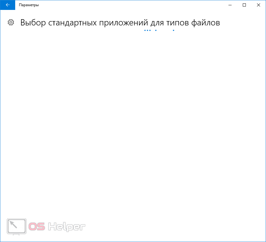The image size is (266, 242).
Task: Click the rightmost loading dot
Action: [x=173, y=30]
